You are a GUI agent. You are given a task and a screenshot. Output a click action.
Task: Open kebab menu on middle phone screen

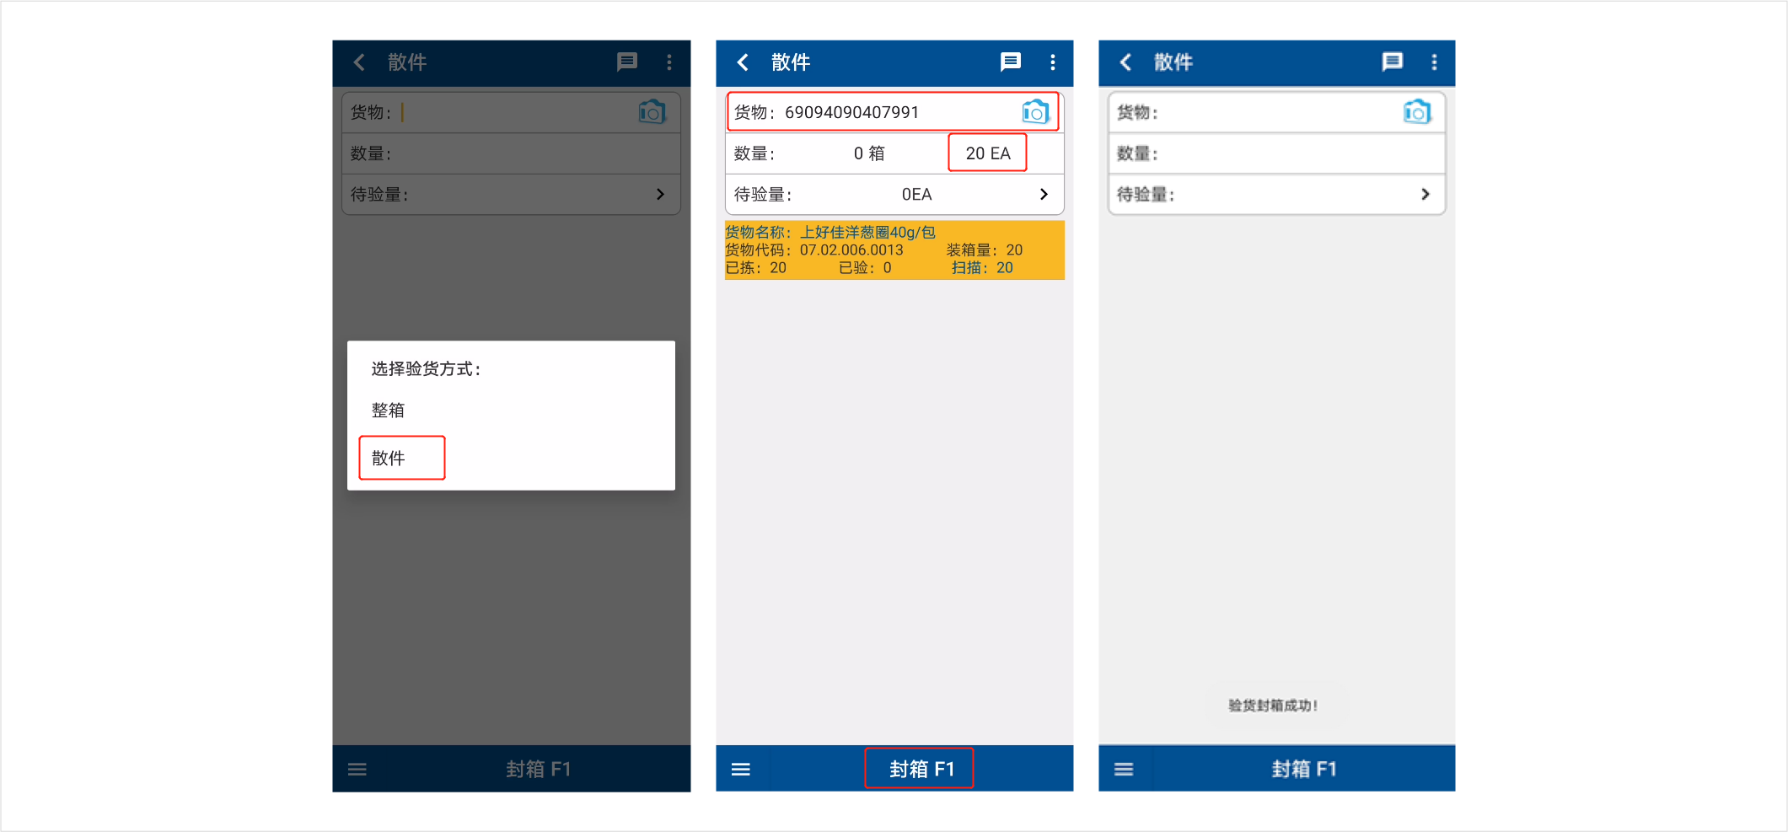click(x=1052, y=62)
